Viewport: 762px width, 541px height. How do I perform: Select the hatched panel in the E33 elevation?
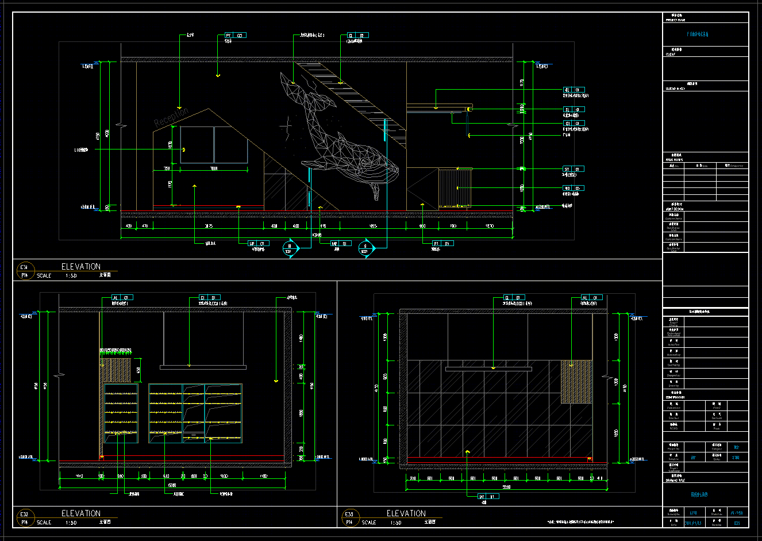tap(116, 370)
